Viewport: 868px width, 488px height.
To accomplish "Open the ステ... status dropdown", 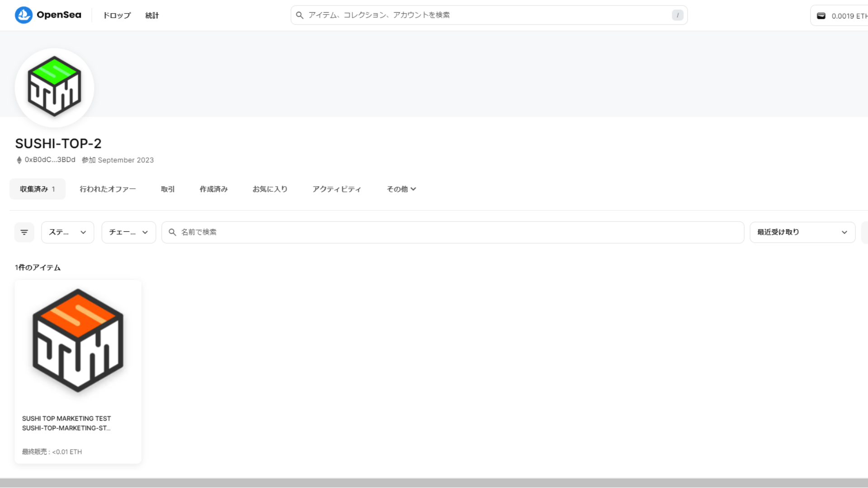I will (68, 232).
